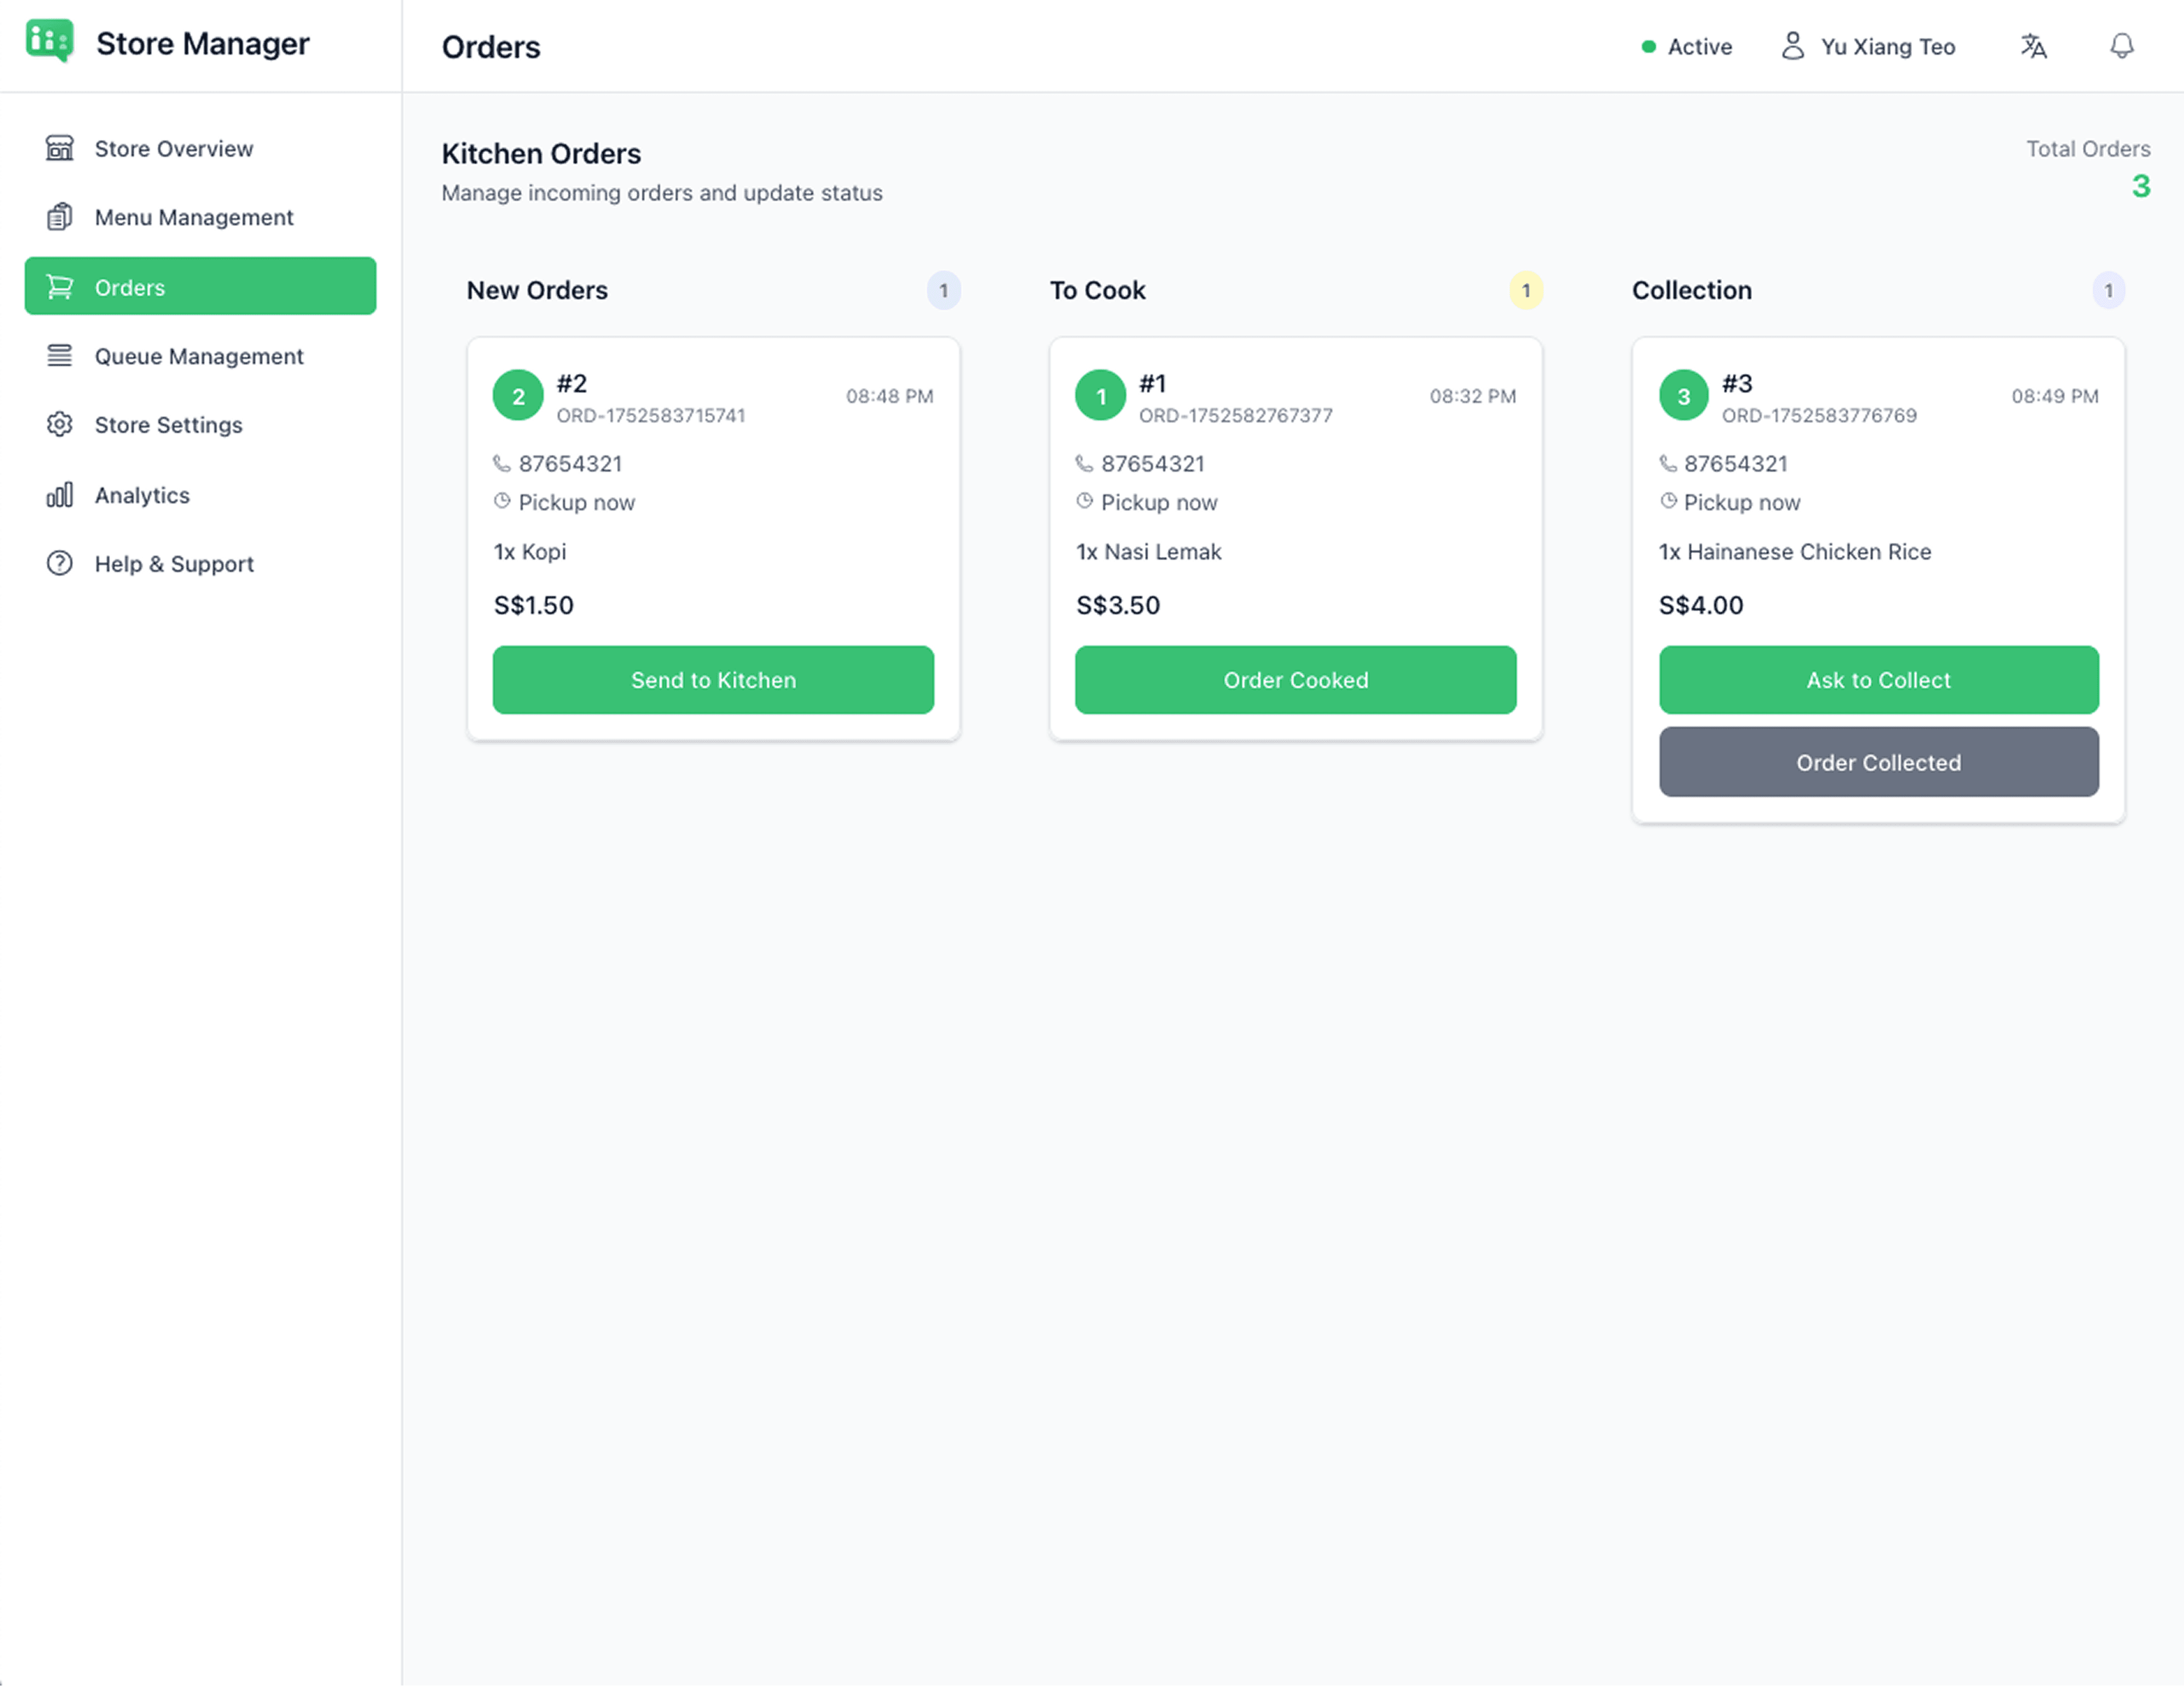Click the order #3 number circle
This screenshot has width=2184, height=1703.
click(1683, 396)
